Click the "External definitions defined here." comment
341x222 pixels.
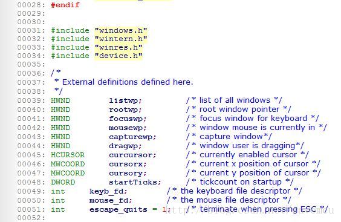tap(128, 82)
